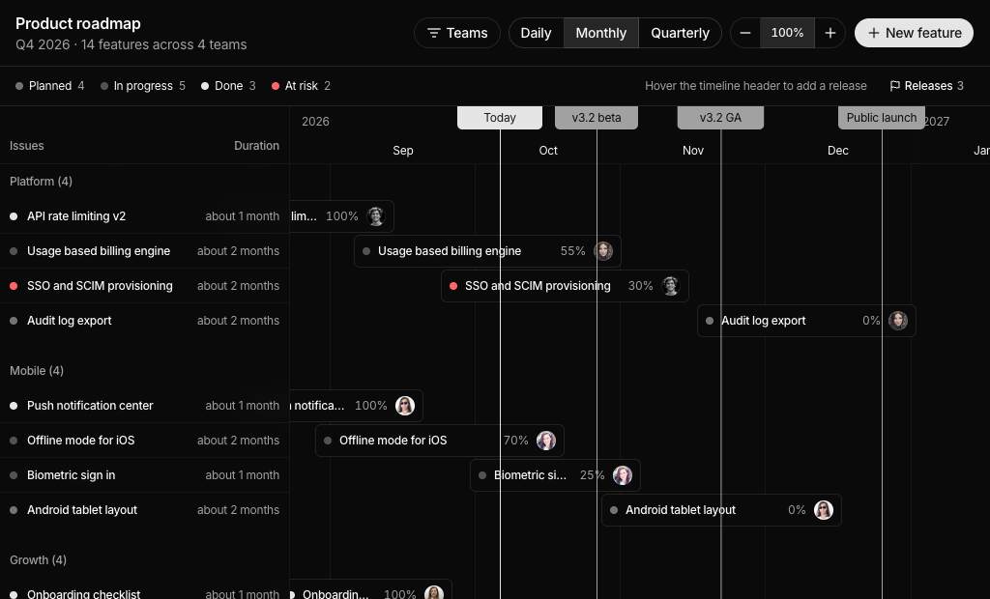This screenshot has height=599, width=990.
Task: Open assignee avatar on Offline mode bar
Action: [546, 441]
